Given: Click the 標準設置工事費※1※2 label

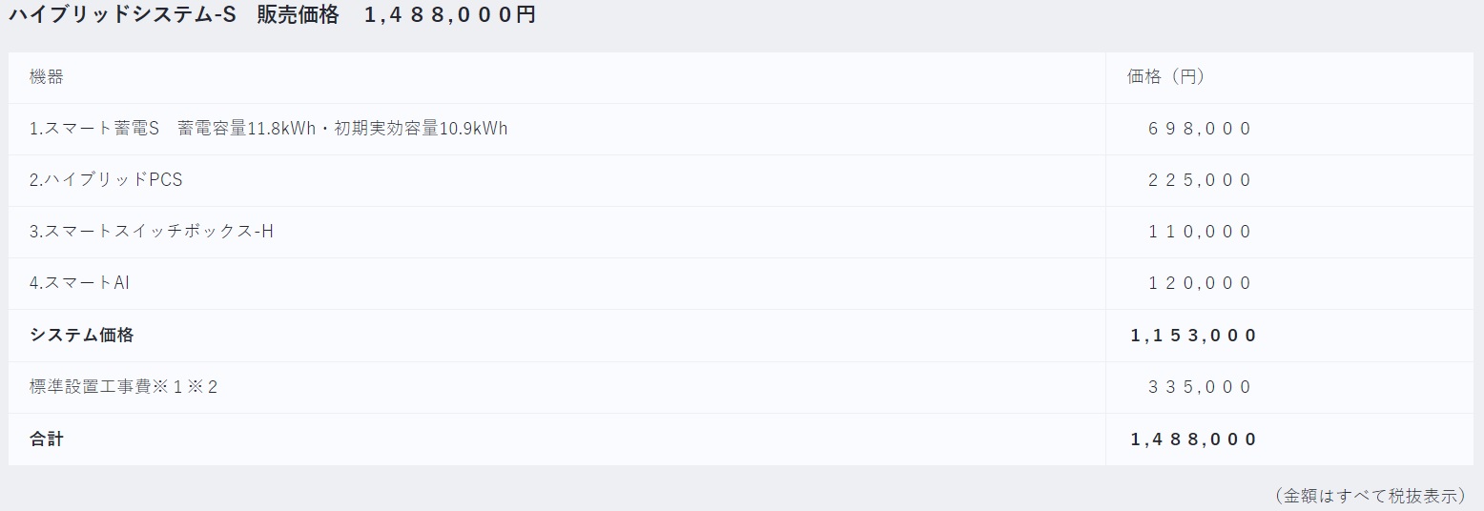Looking at the screenshot, I should click(124, 387).
